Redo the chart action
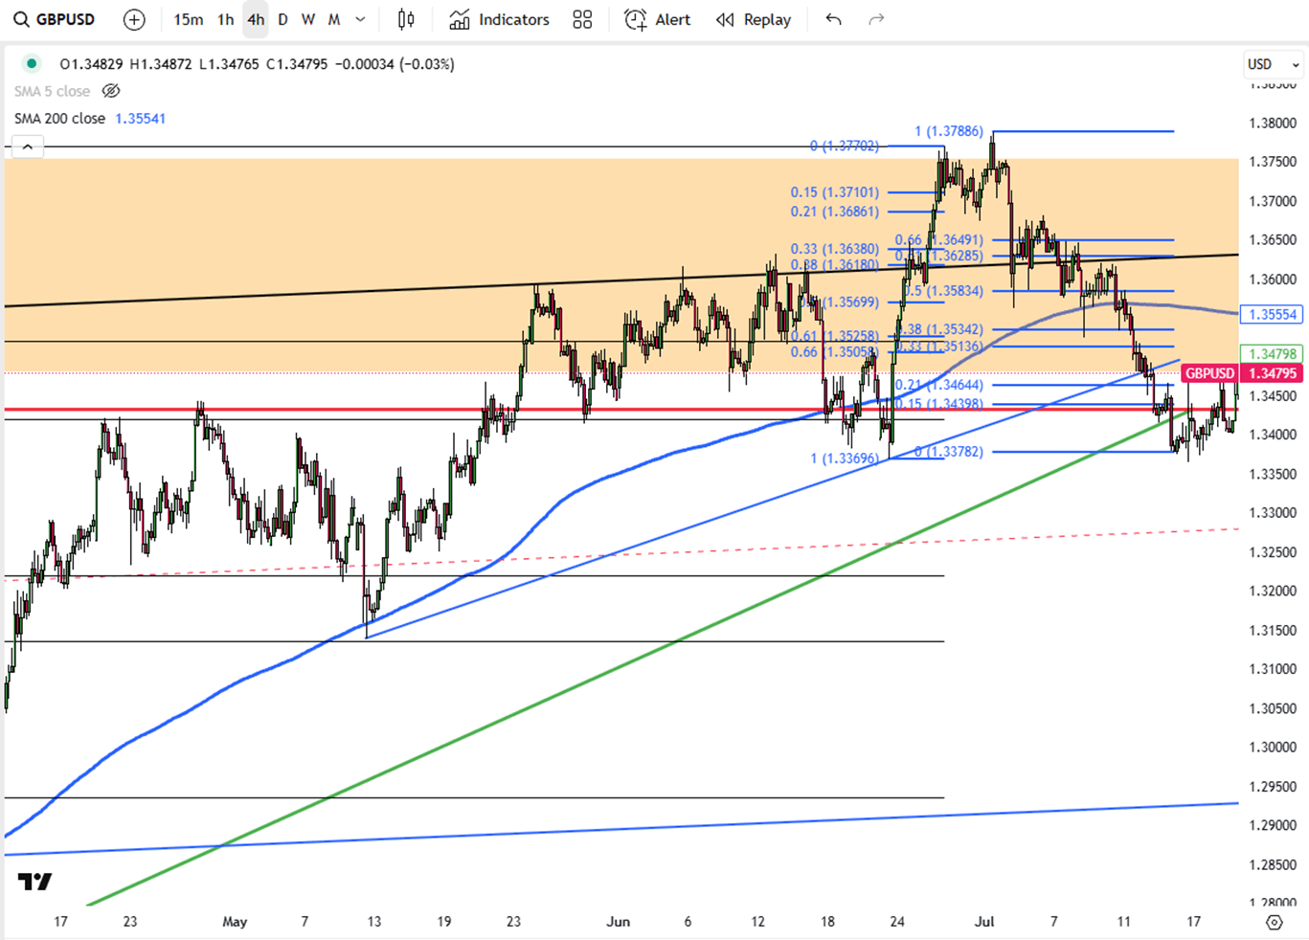The image size is (1309, 940). tap(876, 19)
